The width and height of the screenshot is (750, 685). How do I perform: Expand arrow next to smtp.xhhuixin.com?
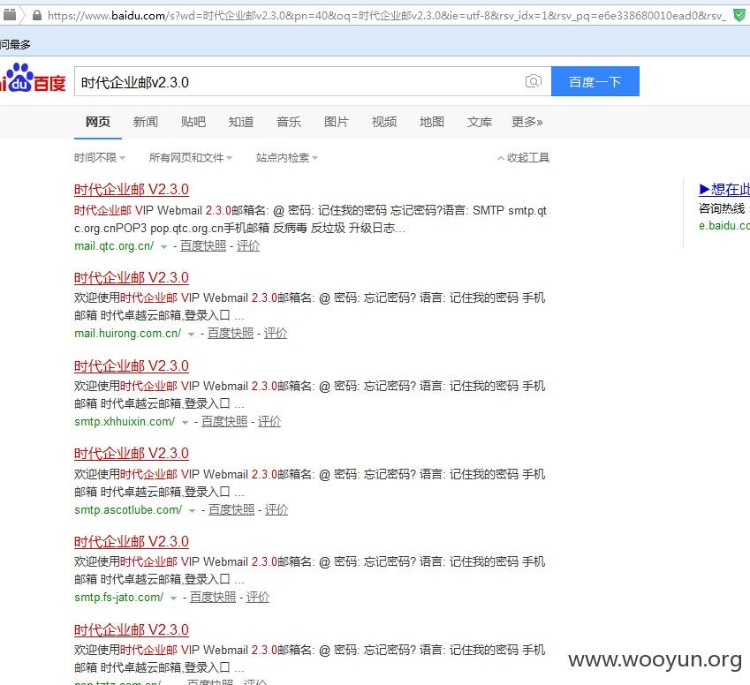coord(185,423)
